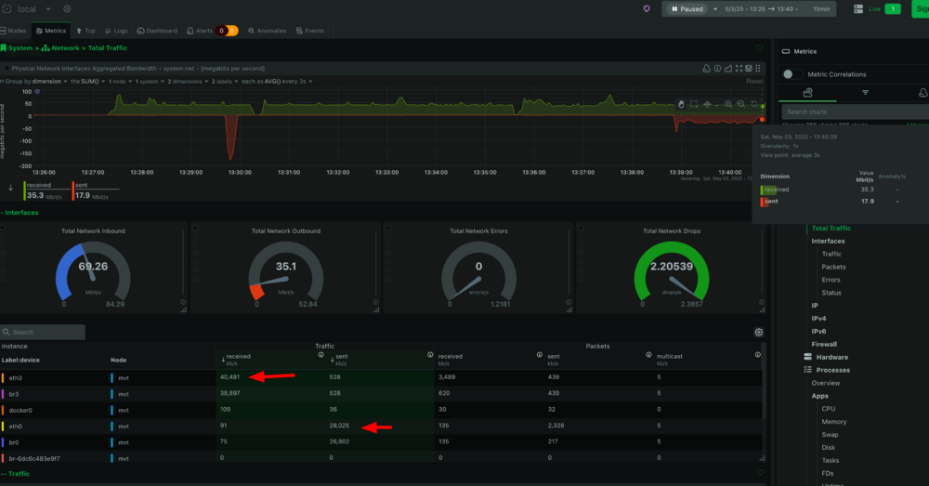Reset chart zoom with the circular arrow icon
The width and height of the screenshot is (929, 486).
tap(753, 104)
